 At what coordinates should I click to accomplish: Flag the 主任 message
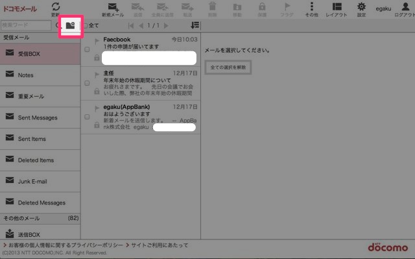[97, 75]
